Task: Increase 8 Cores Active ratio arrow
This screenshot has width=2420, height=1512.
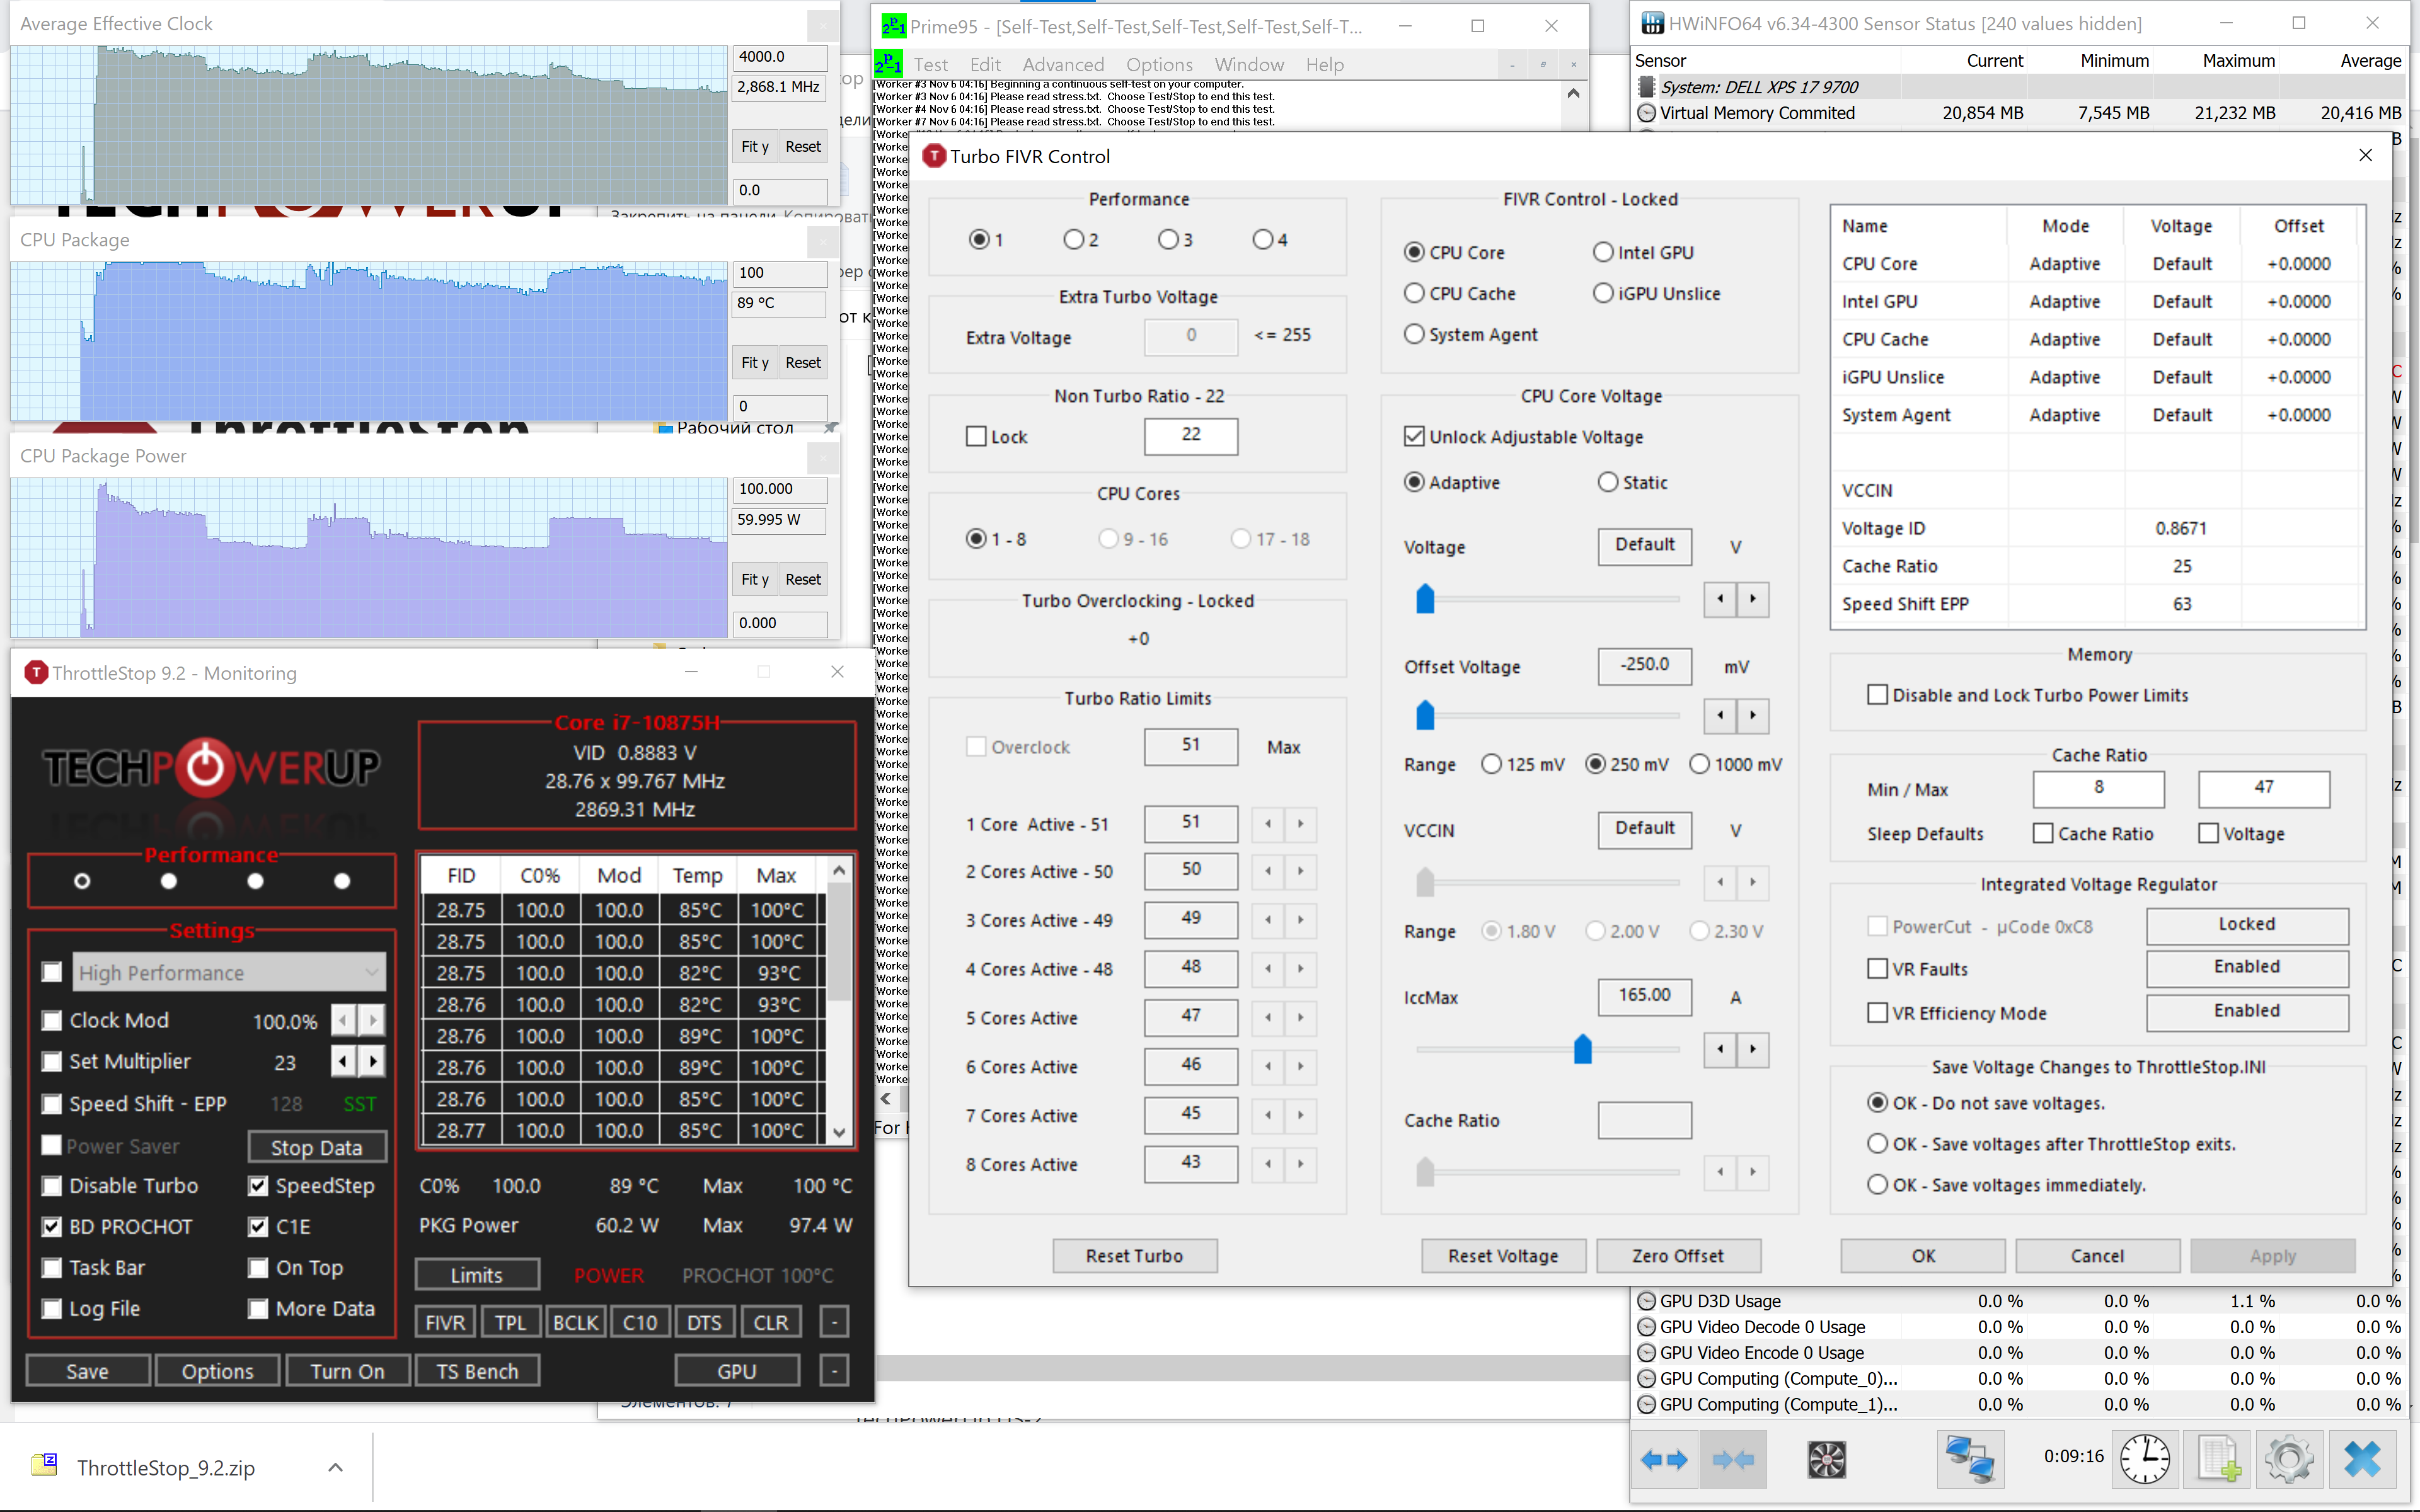Action: point(1300,1164)
